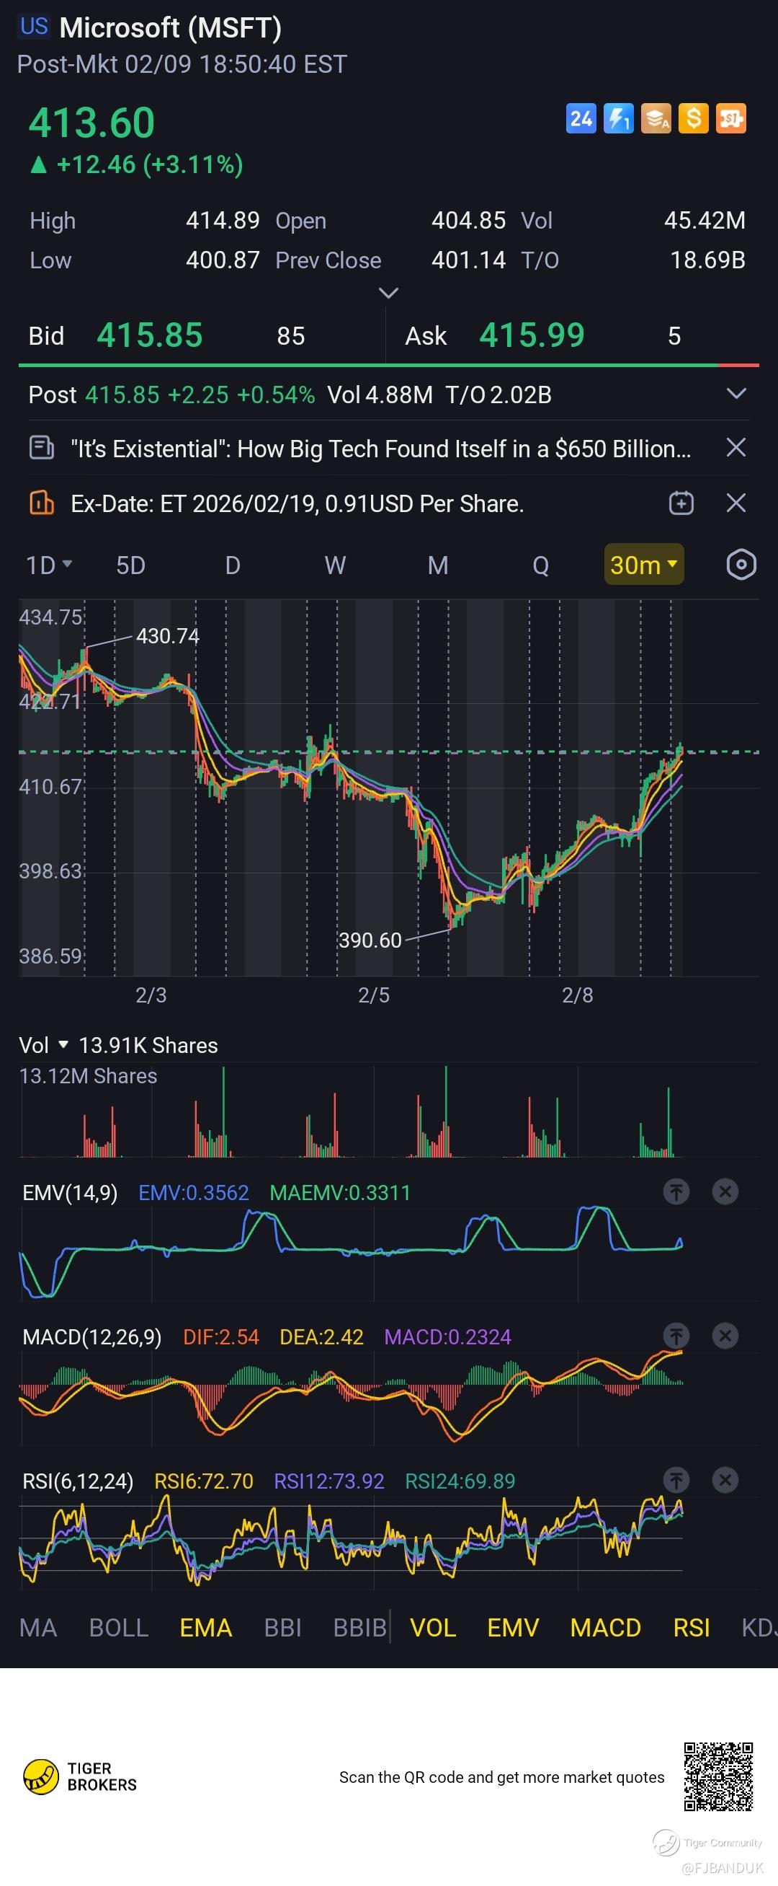The image size is (778, 1886).
Task: Remove the RSI indicator panel
Action: [x=725, y=1481]
